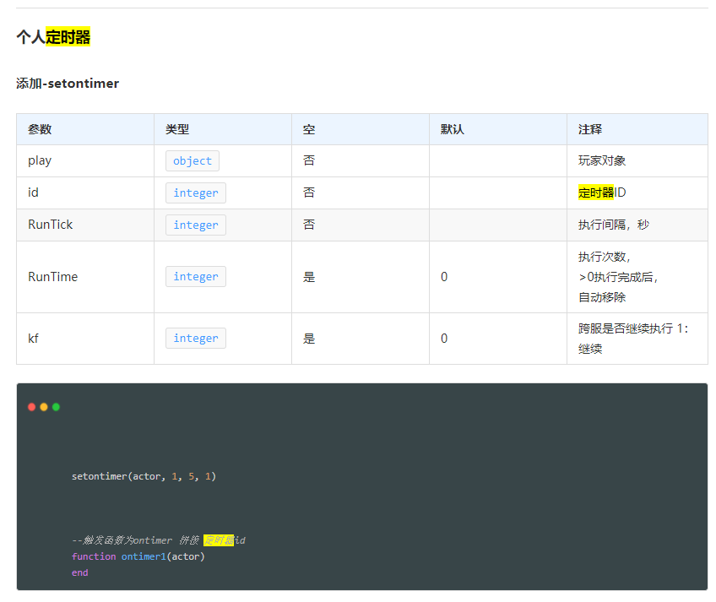Click the highlighted 定时器ID note in table
716x602 pixels.
tap(602, 193)
